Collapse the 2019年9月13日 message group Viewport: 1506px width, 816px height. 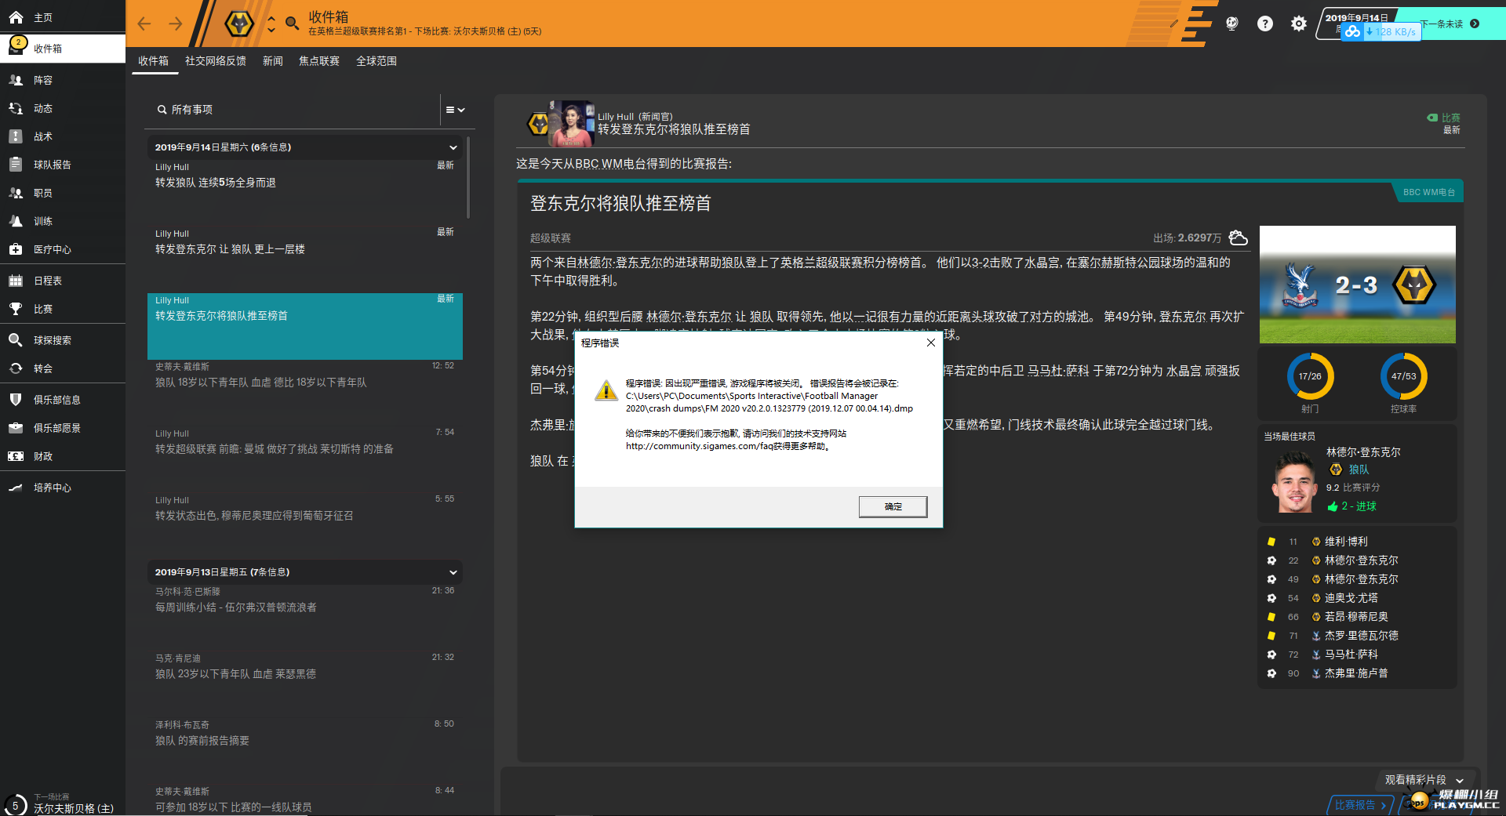tap(453, 572)
